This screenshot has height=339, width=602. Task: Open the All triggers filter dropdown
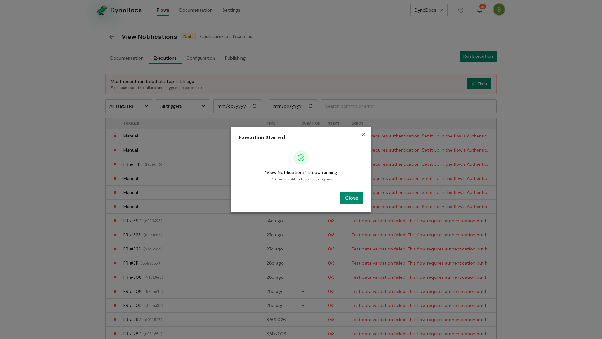183,106
